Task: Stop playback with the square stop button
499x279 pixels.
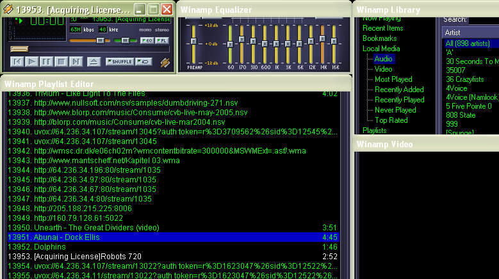Action: (61, 61)
